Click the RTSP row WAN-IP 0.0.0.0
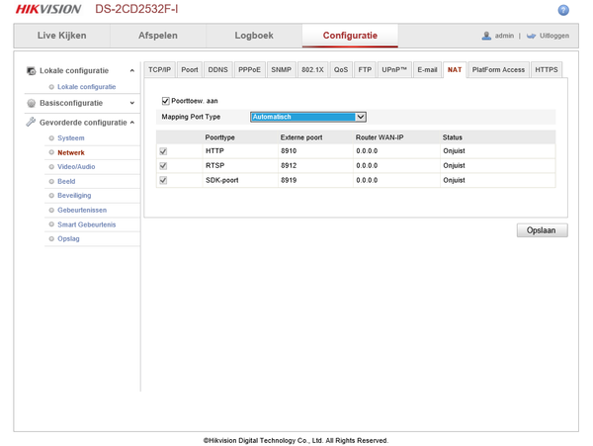 click(367, 166)
